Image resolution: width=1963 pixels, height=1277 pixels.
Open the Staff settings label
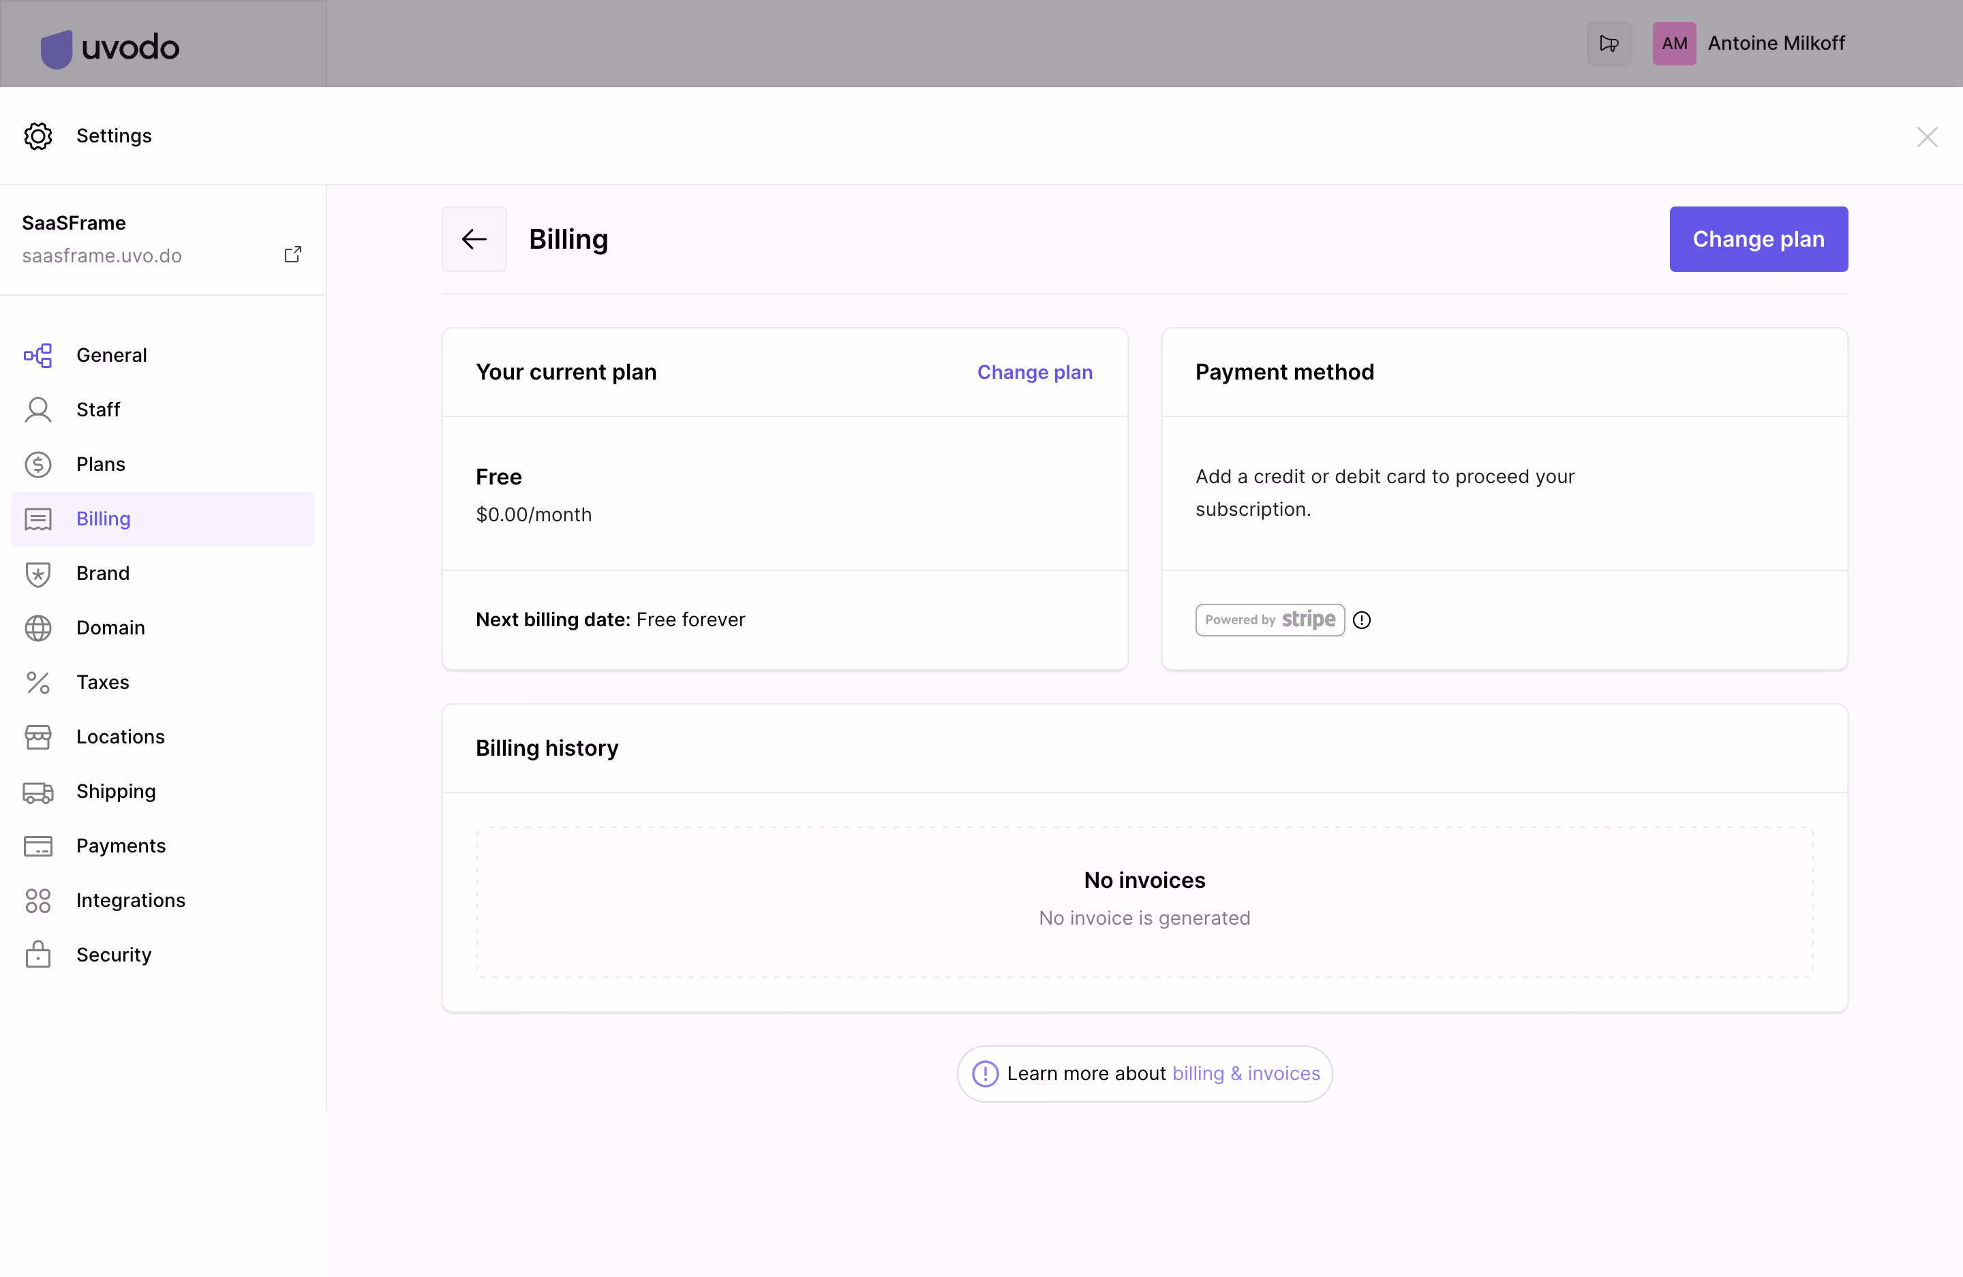pyautogui.click(x=98, y=410)
